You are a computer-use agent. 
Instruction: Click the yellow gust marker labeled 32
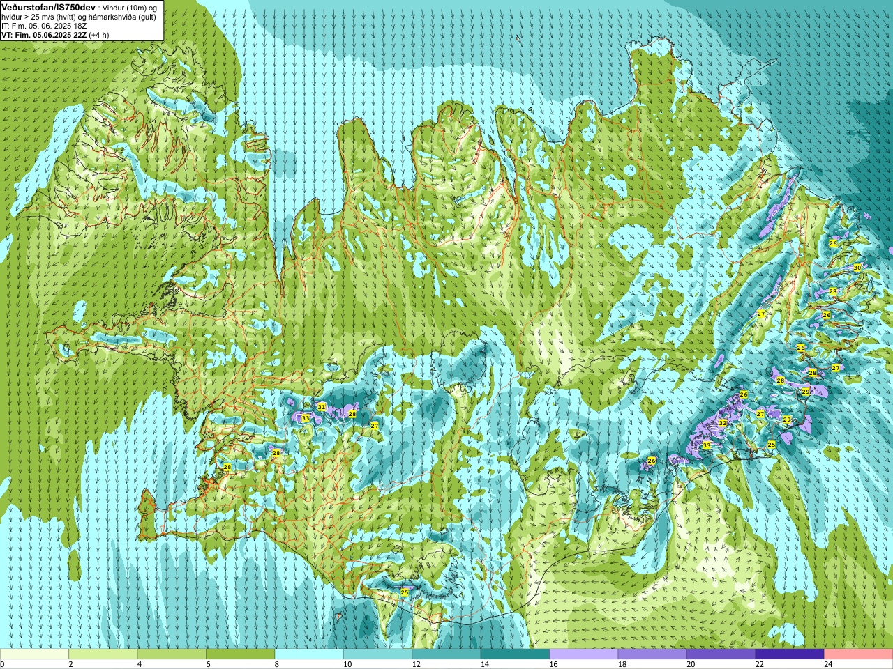pyautogui.click(x=722, y=423)
